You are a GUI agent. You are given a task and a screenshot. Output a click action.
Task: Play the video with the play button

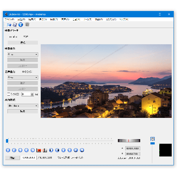point(8,150)
